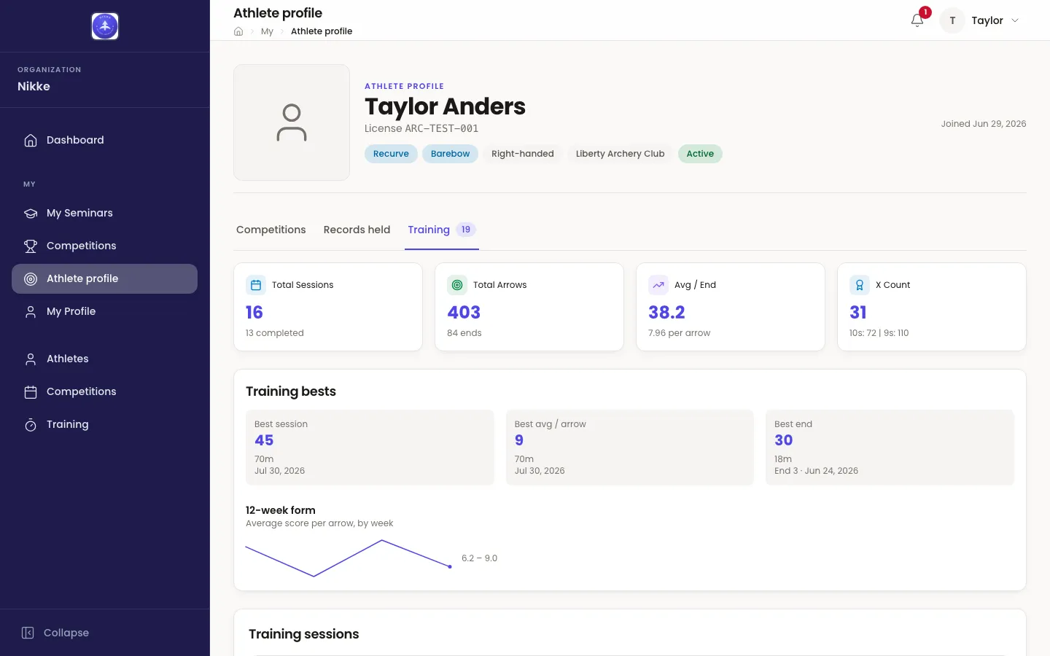Click the target icon beside Athlete profile
Screen dimensions: 1050x656
(x=31, y=278)
